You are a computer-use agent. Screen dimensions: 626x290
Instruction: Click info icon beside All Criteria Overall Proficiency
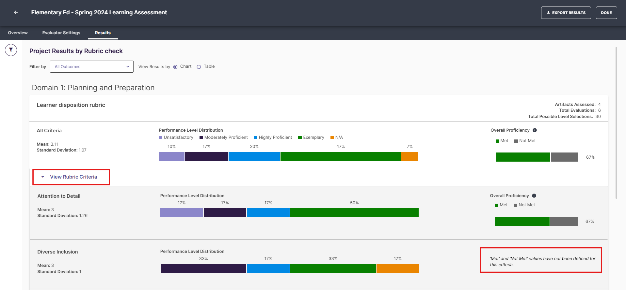(535, 130)
